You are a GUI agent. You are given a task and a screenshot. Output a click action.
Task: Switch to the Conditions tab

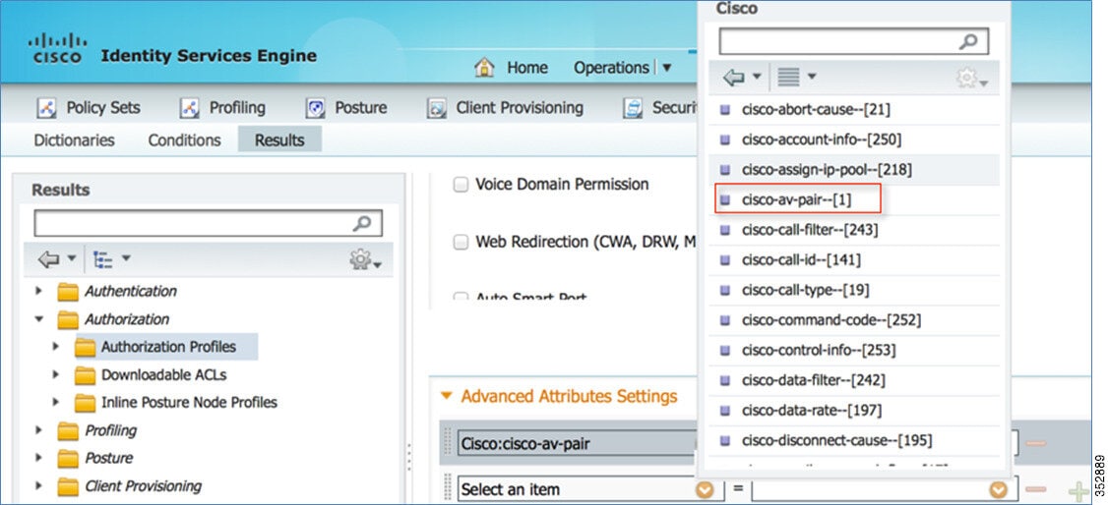click(x=184, y=140)
